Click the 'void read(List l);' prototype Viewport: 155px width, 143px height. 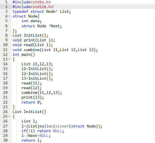[x=33, y=45]
